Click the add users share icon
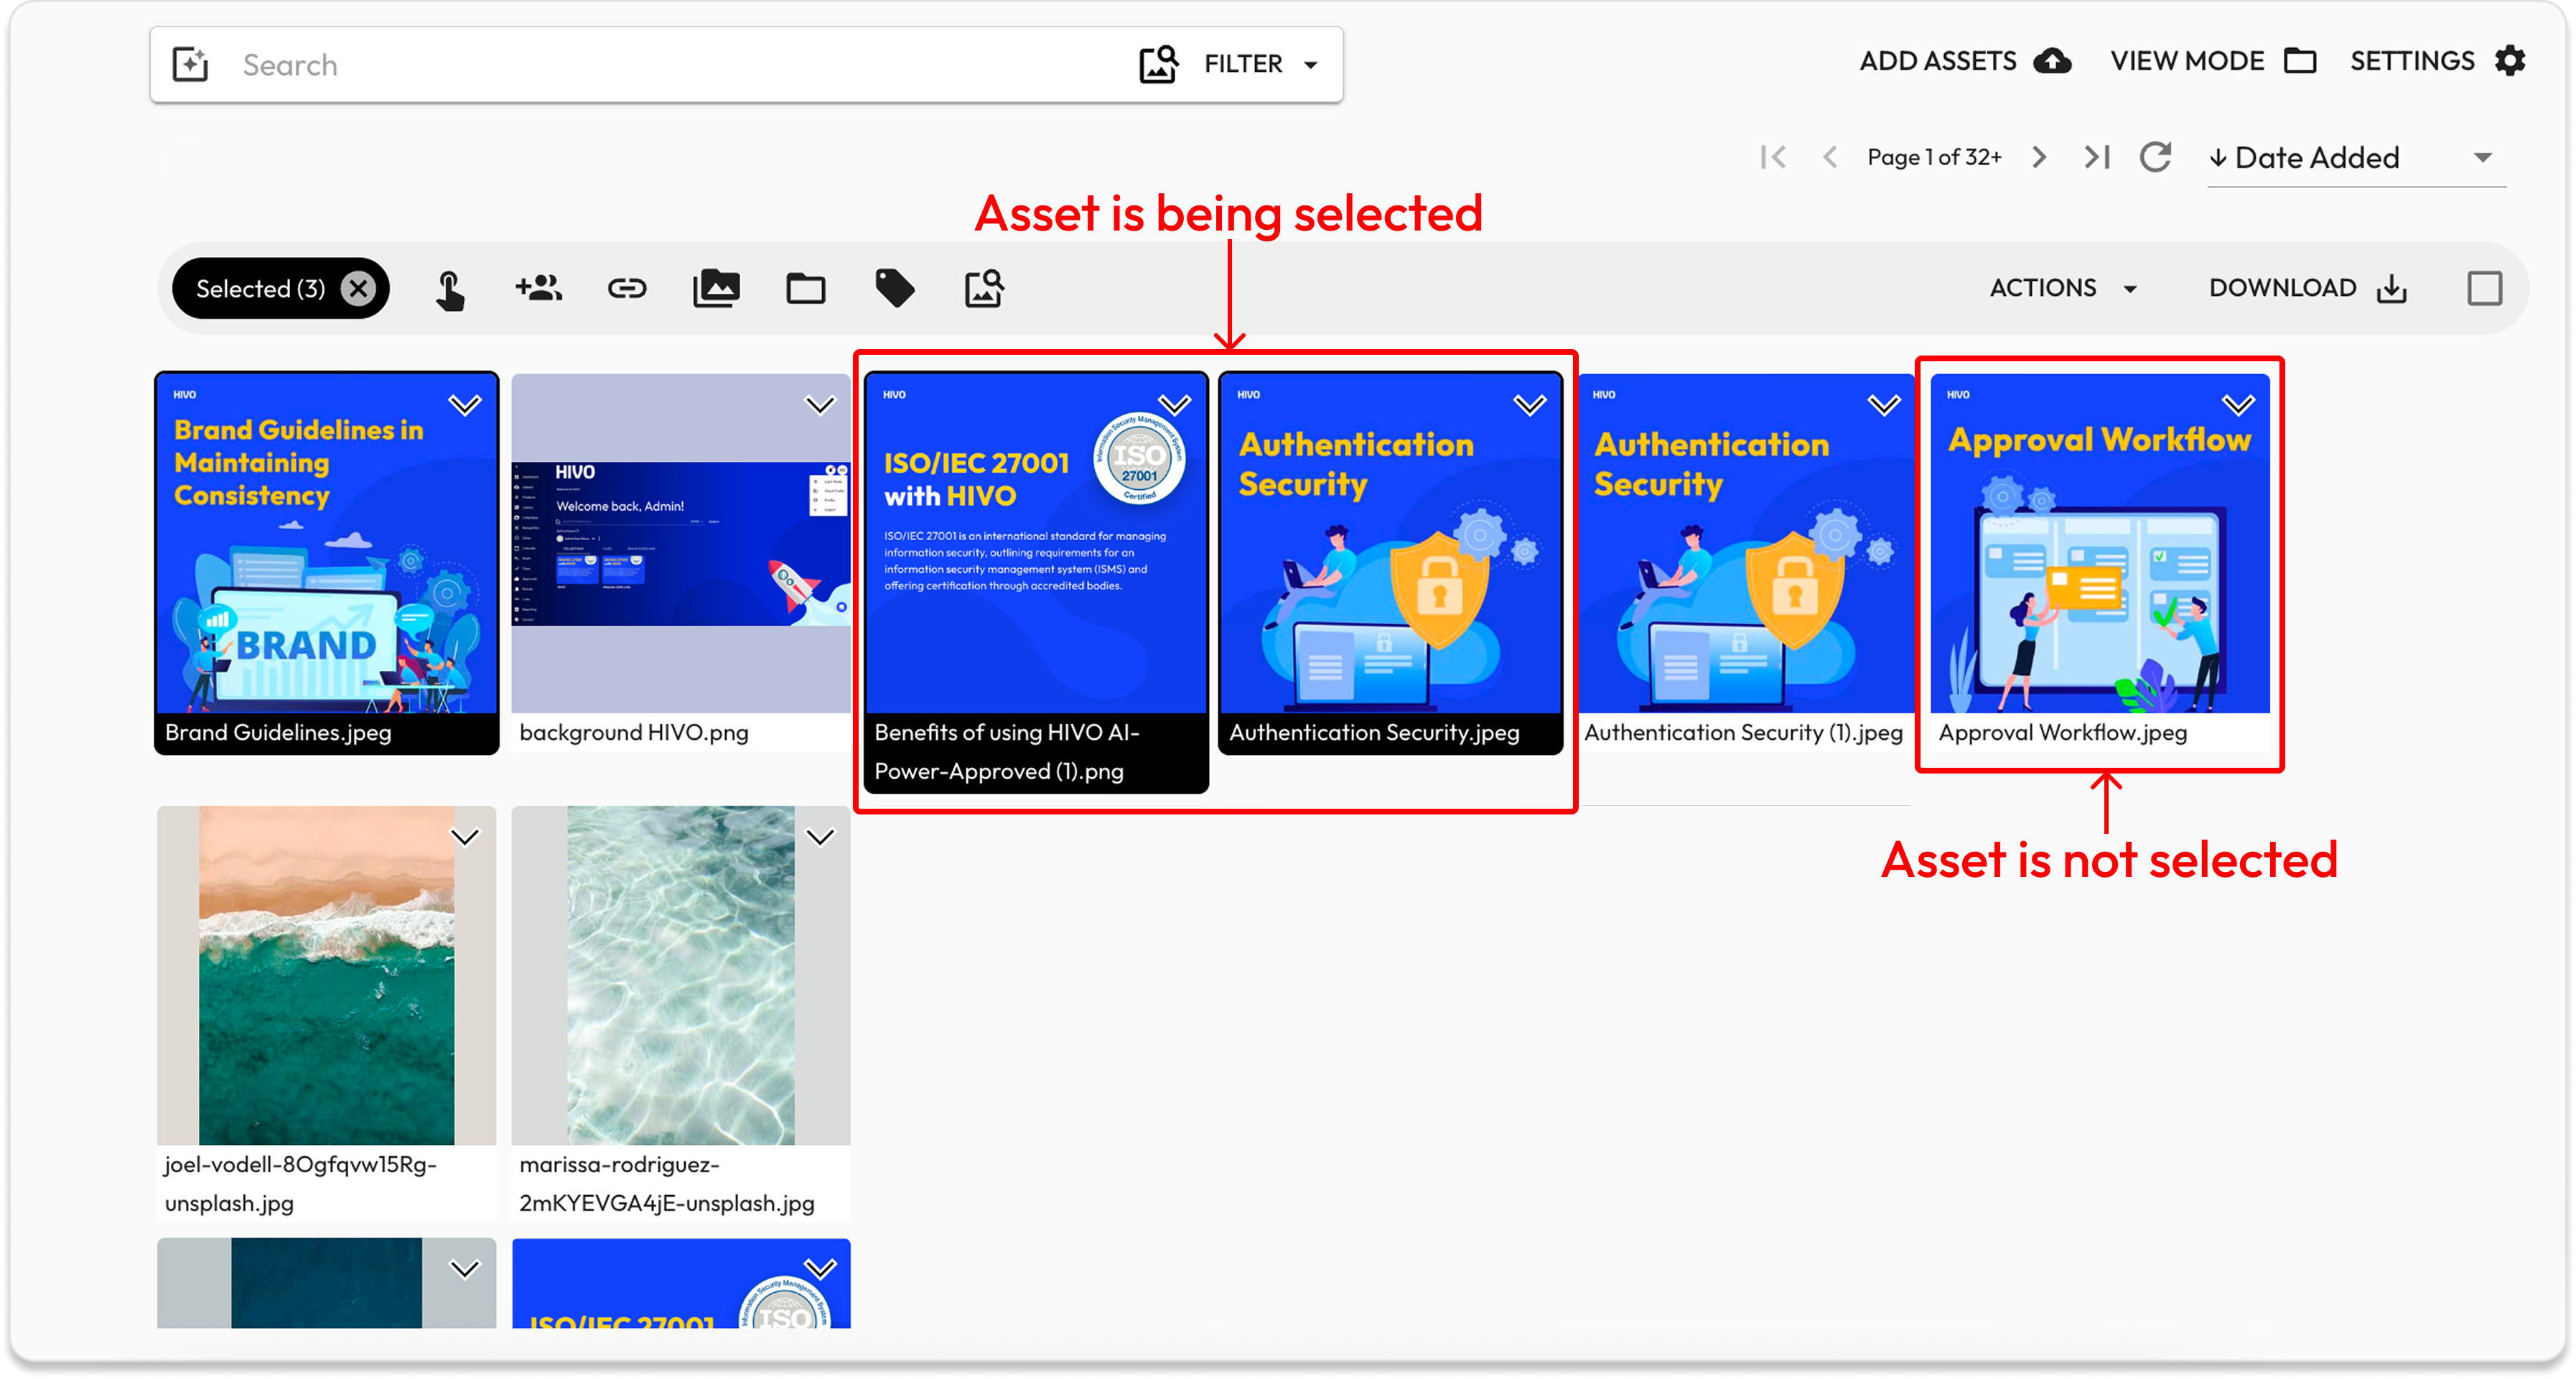Screen dimensions: 2576x1379 [538, 289]
